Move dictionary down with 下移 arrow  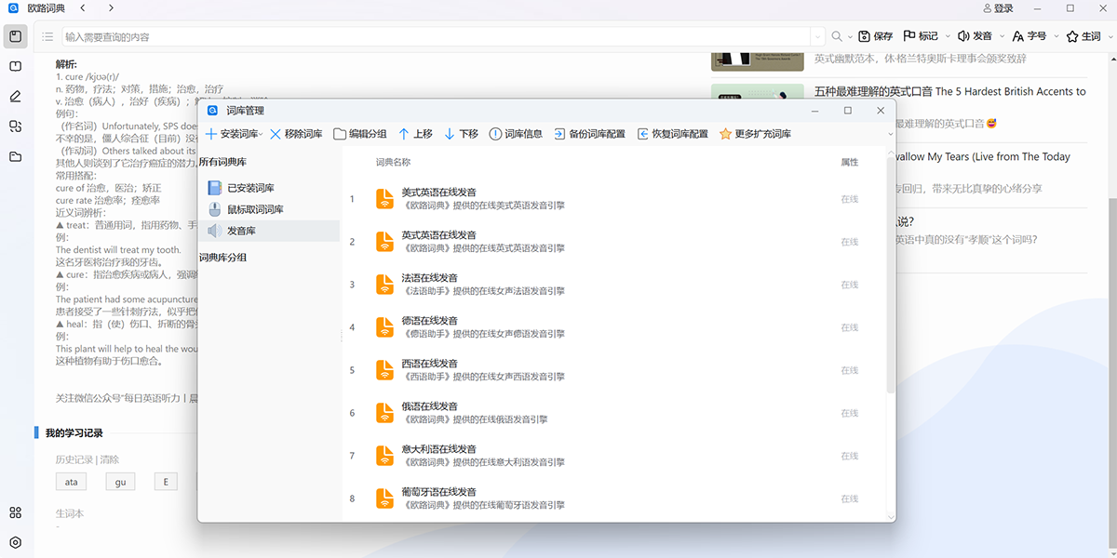click(461, 134)
